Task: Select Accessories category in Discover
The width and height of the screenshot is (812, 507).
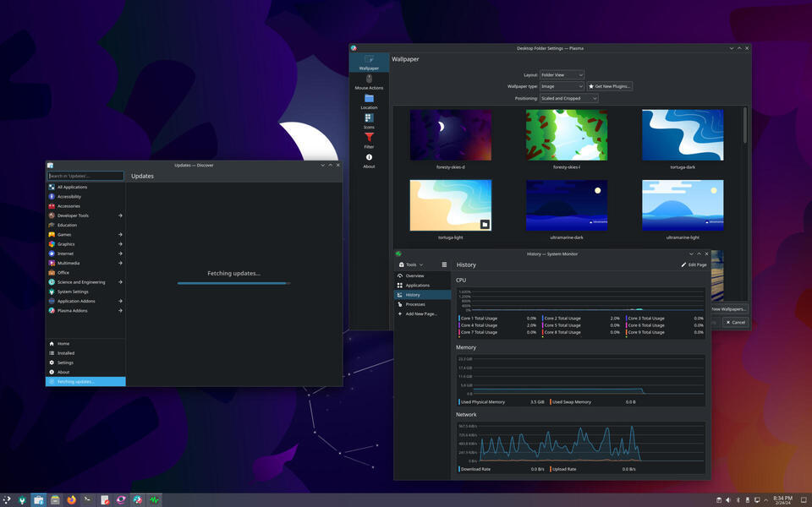Action: (x=85, y=206)
